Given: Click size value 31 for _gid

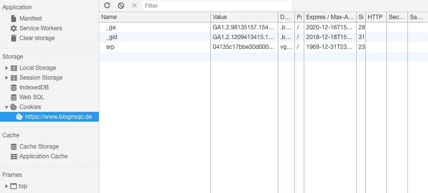Looking at the screenshot, I should (x=361, y=37).
